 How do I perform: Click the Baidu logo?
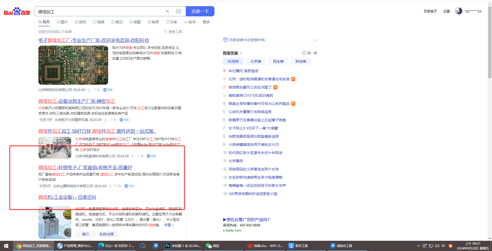click(x=17, y=12)
